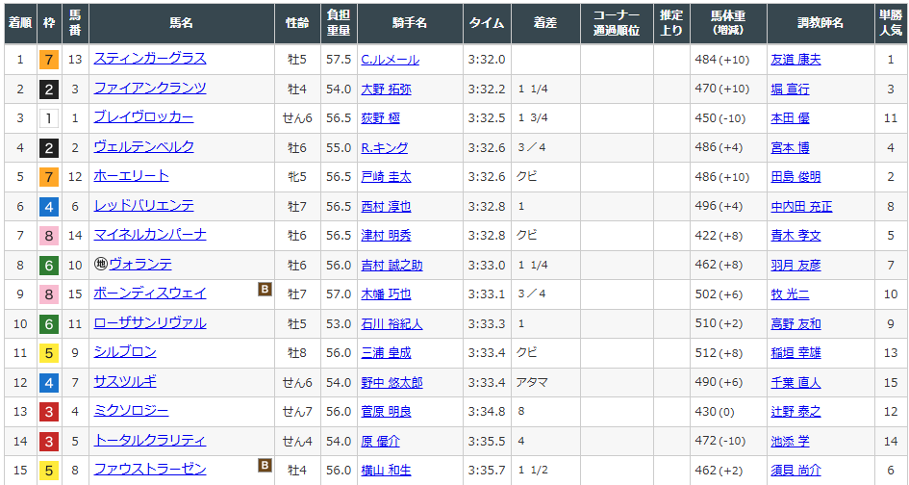Click green frame 6 box in ローザサンリヴァル row

pos(48,324)
